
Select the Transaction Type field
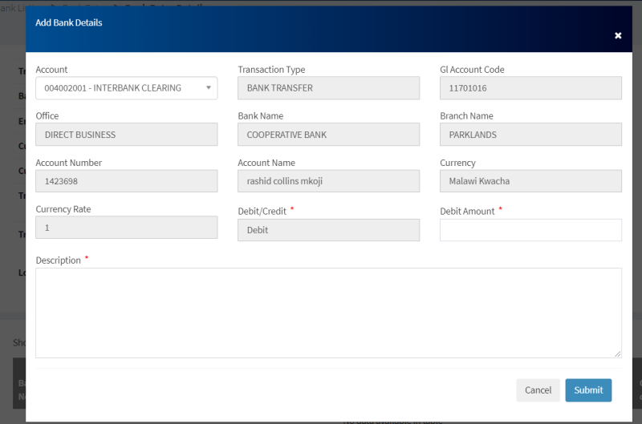[328, 88]
